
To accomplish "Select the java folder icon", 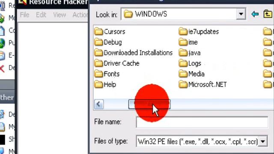I will click(183, 53).
